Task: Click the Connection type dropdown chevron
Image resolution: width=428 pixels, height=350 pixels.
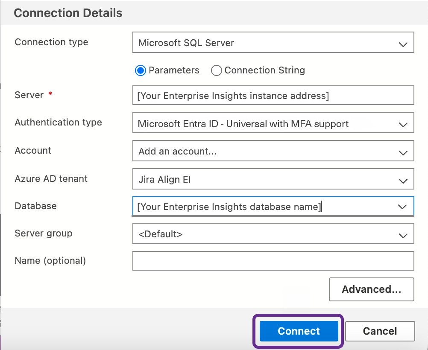Action: click(402, 42)
